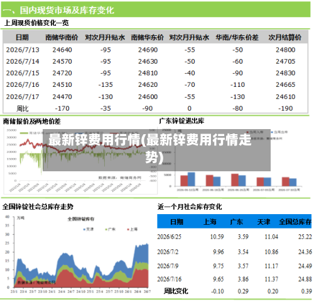This screenshot has height=301, width=314.
Task: Click the weekly change value -0.10
Action: (217, 291)
